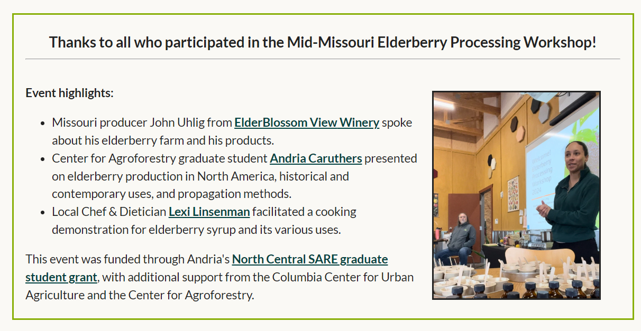Click the 'Event highlights:' label
Image resolution: width=641 pixels, height=331 pixels.
(69, 93)
